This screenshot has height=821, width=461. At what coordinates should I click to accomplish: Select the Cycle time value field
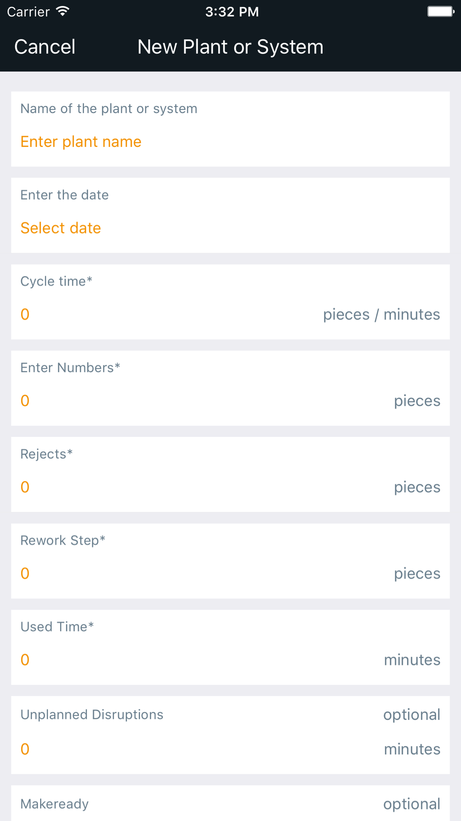tap(25, 314)
